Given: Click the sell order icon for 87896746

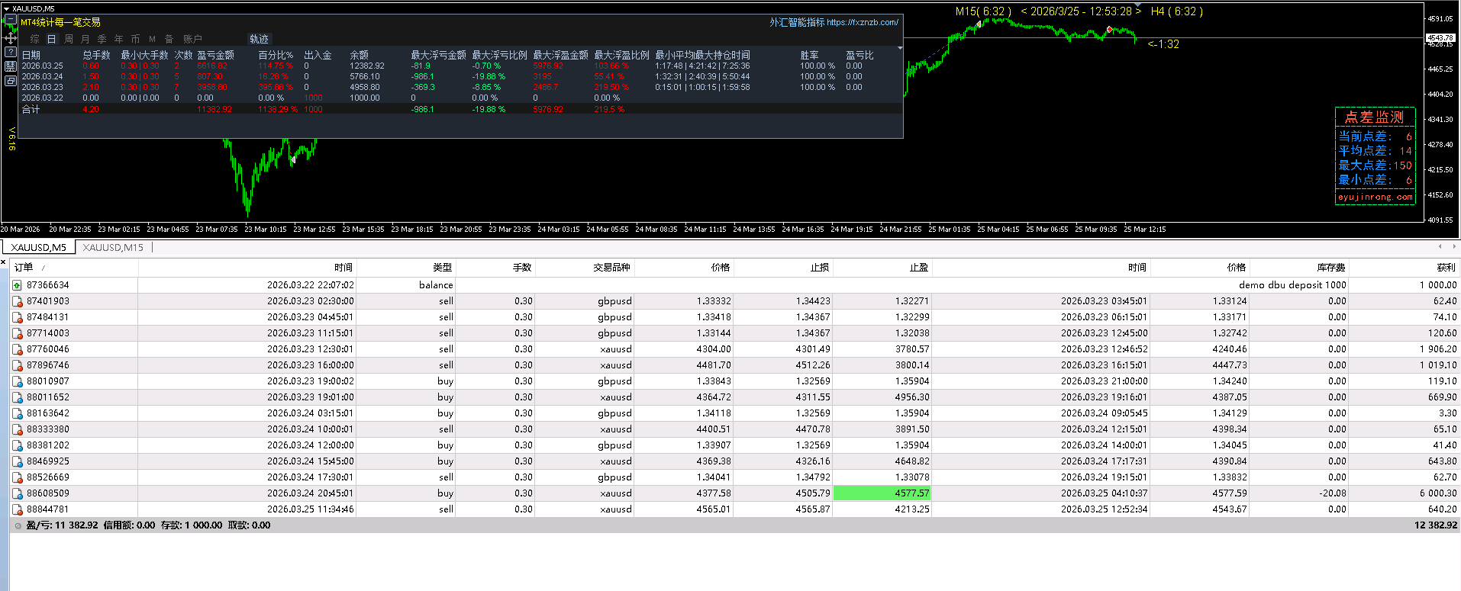Looking at the screenshot, I should pos(17,365).
